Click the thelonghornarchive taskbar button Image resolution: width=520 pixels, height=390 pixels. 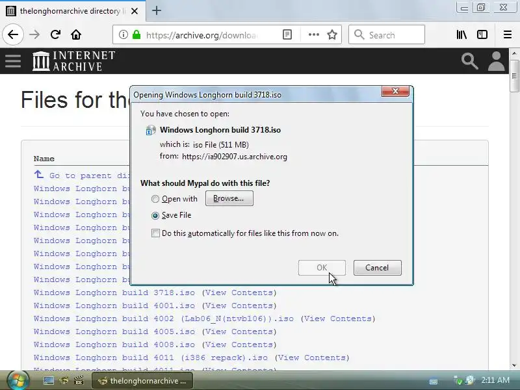142,381
